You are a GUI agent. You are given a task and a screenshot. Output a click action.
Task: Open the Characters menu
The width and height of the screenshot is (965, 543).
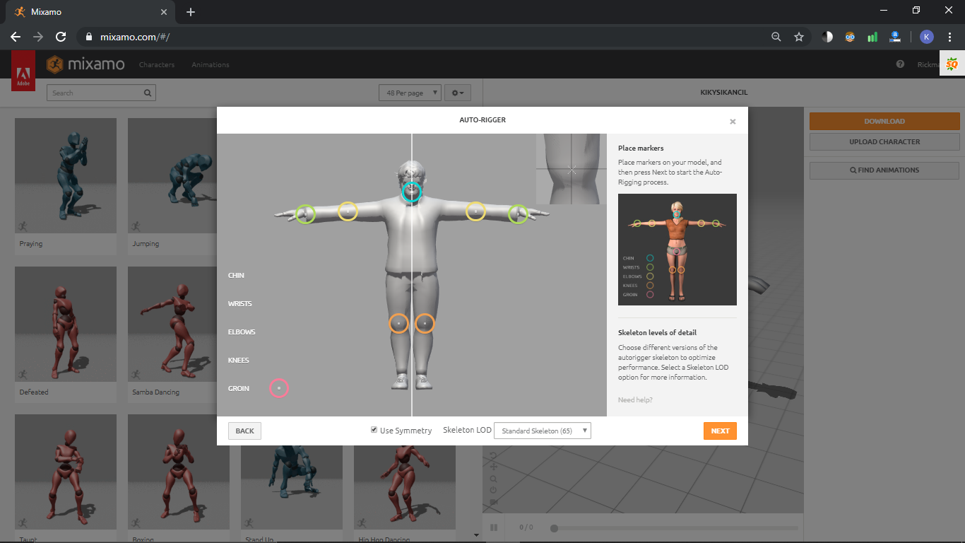coord(157,64)
